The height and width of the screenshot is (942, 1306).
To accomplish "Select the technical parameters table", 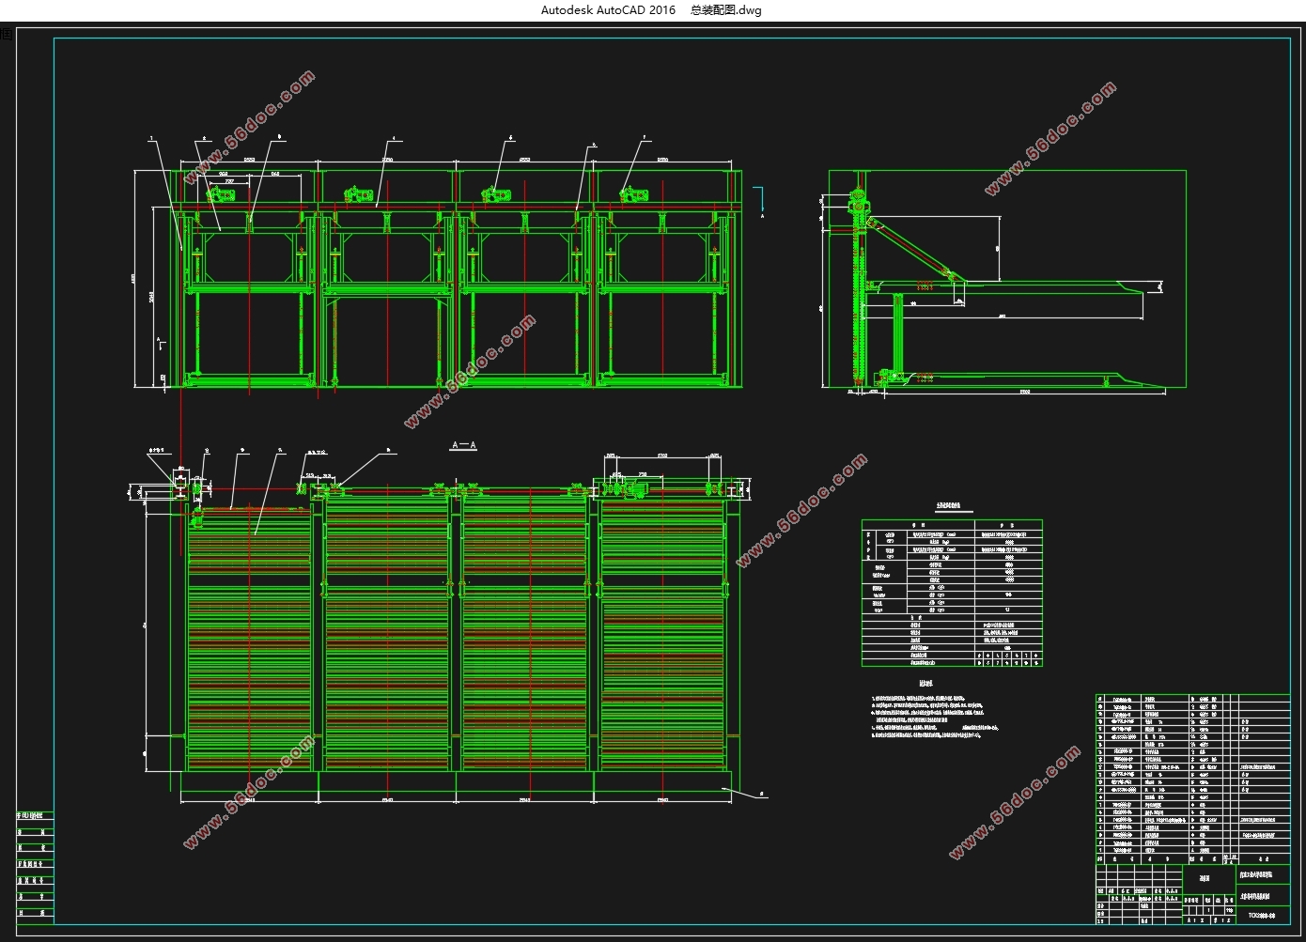I will pyautogui.click(x=951, y=593).
